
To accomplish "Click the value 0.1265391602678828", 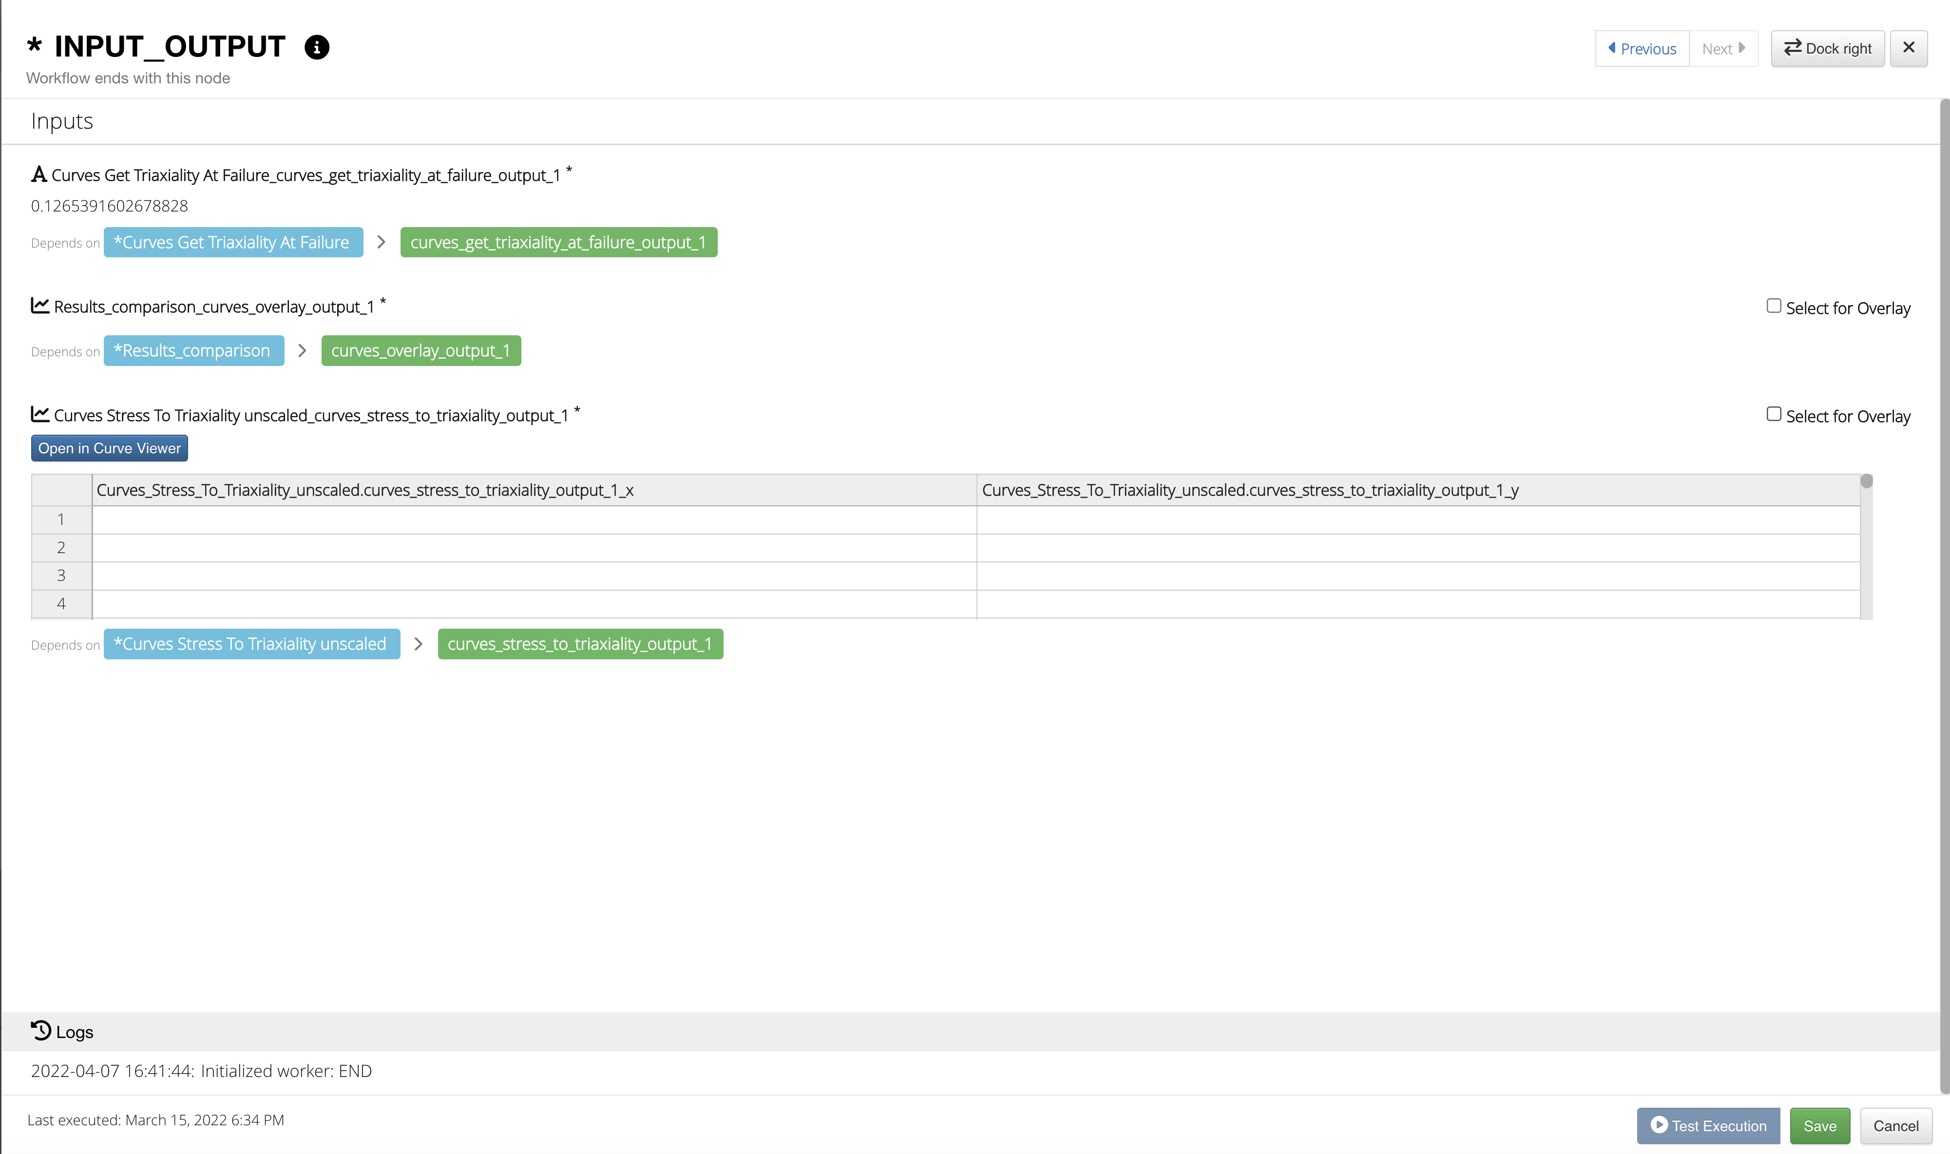I will point(110,206).
